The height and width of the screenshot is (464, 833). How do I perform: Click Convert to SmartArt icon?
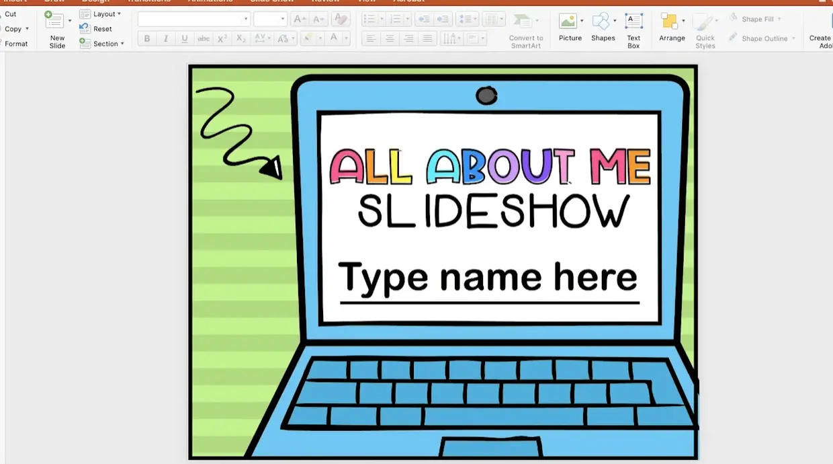click(x=522, y=22)
